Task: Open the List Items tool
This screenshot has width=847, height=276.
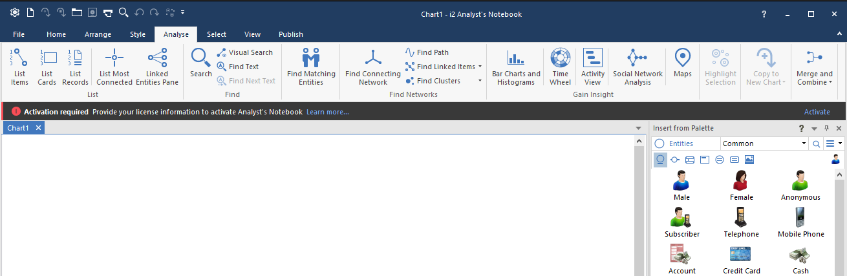Action: point(19,67)
